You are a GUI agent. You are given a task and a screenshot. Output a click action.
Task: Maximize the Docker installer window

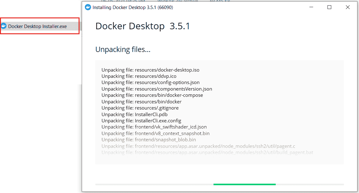pos(329,7)
